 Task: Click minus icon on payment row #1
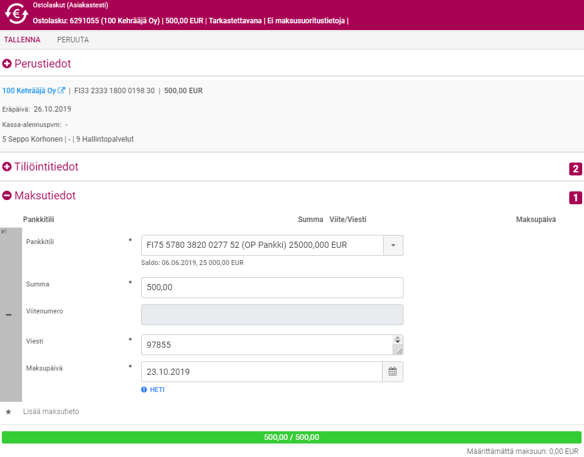tap(9, 315)
